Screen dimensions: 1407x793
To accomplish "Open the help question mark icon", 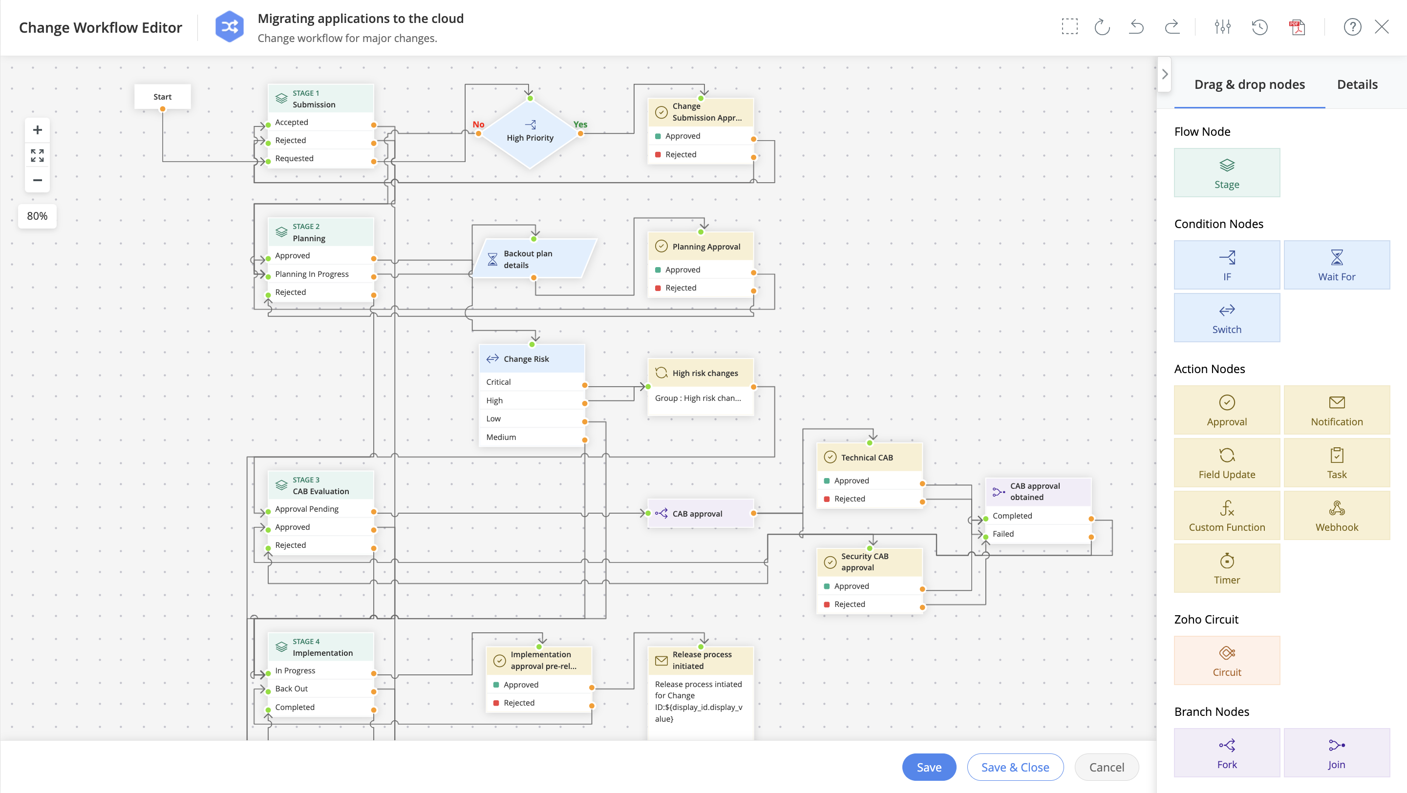I will pos(1352,27).
